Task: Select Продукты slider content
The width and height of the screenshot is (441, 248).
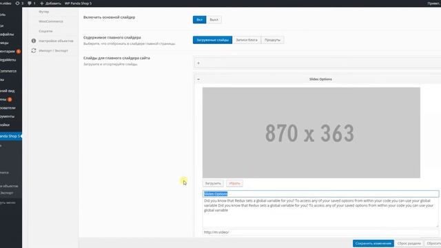Action: tap(272, 40)
